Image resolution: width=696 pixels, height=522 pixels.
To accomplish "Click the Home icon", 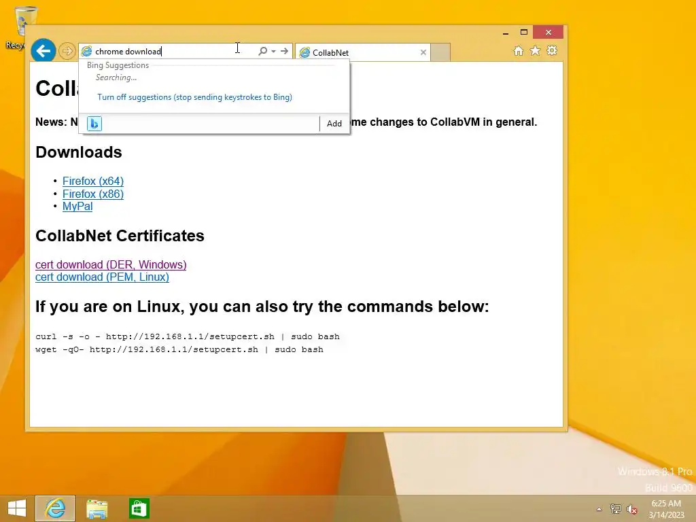I will pos(518,50).
